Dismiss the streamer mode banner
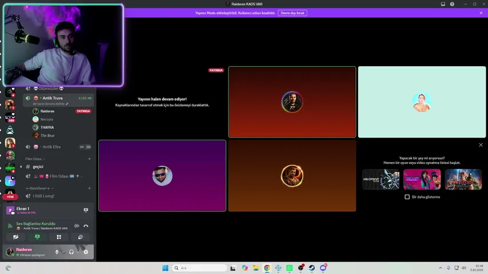The image size is (488, 274). click(x=481, y=13)
